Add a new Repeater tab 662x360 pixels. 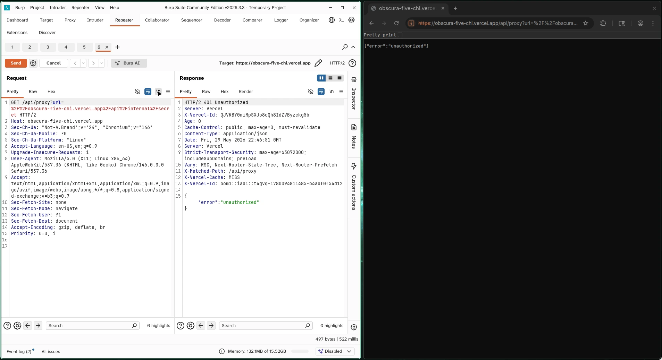[117, 47]
